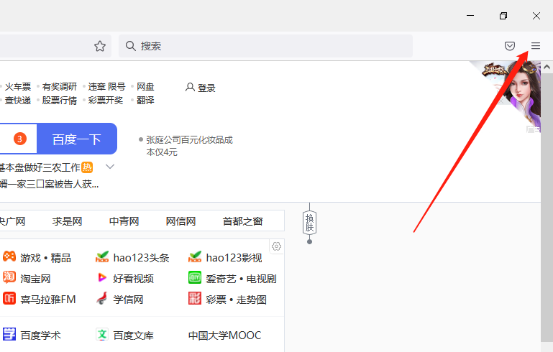Expand the hot news chevron

coord(110,167)
